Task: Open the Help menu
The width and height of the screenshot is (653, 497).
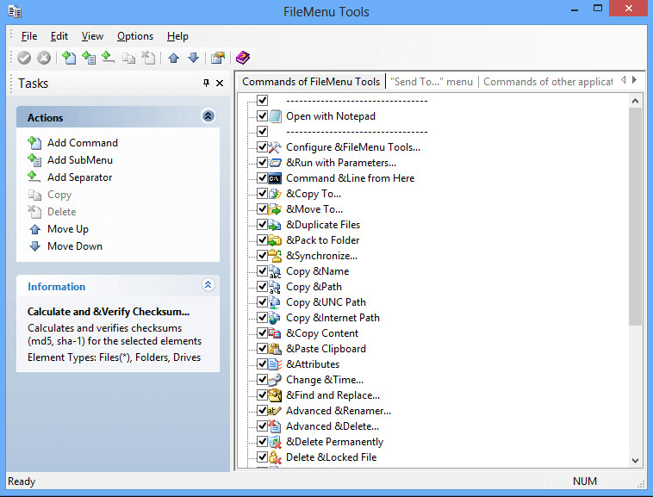Action: click(x=177, y=36)
